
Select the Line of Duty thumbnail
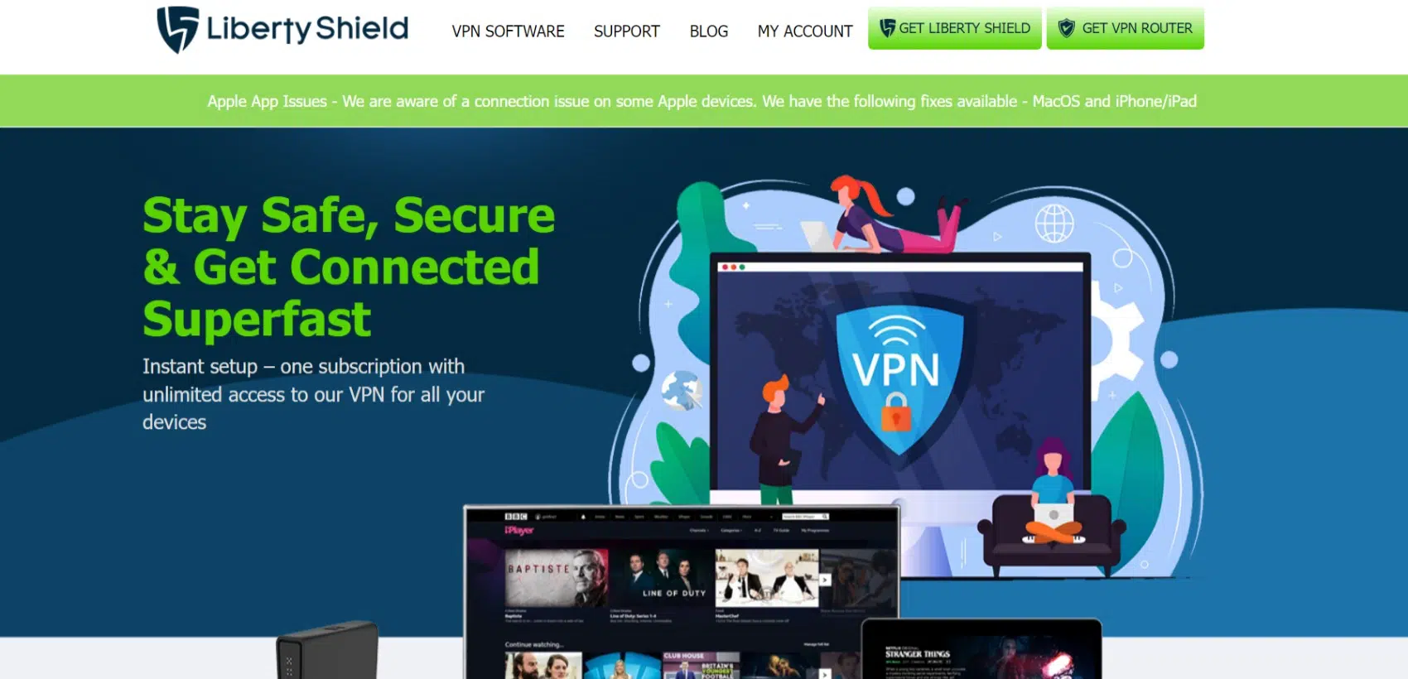(662, 578)
